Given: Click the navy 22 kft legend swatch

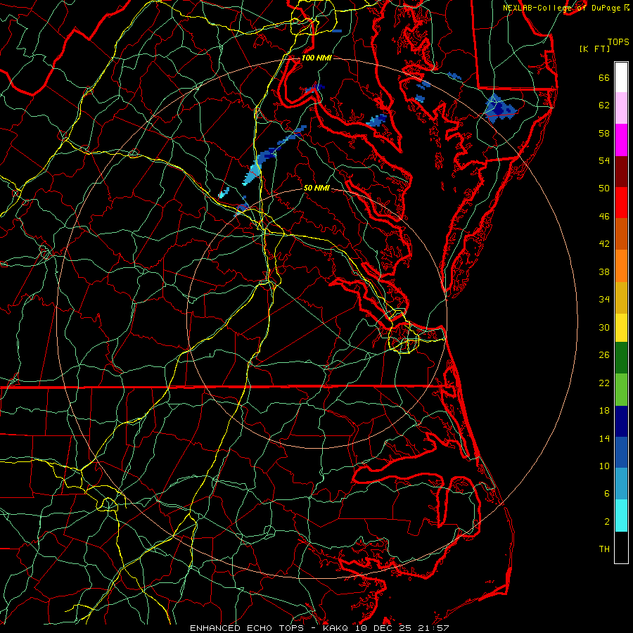Looking at the screenshot, I should pos(621,421).
